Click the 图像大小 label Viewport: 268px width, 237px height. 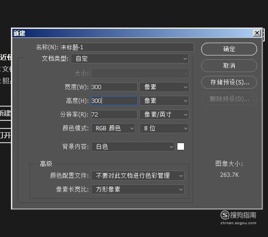click(x=229, y=164)
